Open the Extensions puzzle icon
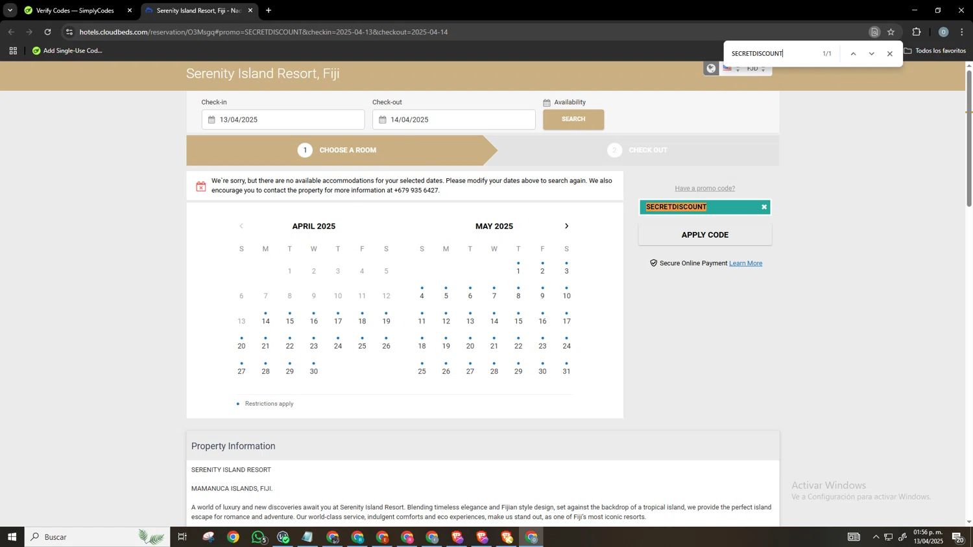The image size is (973, 547). (x=917, y=32)
